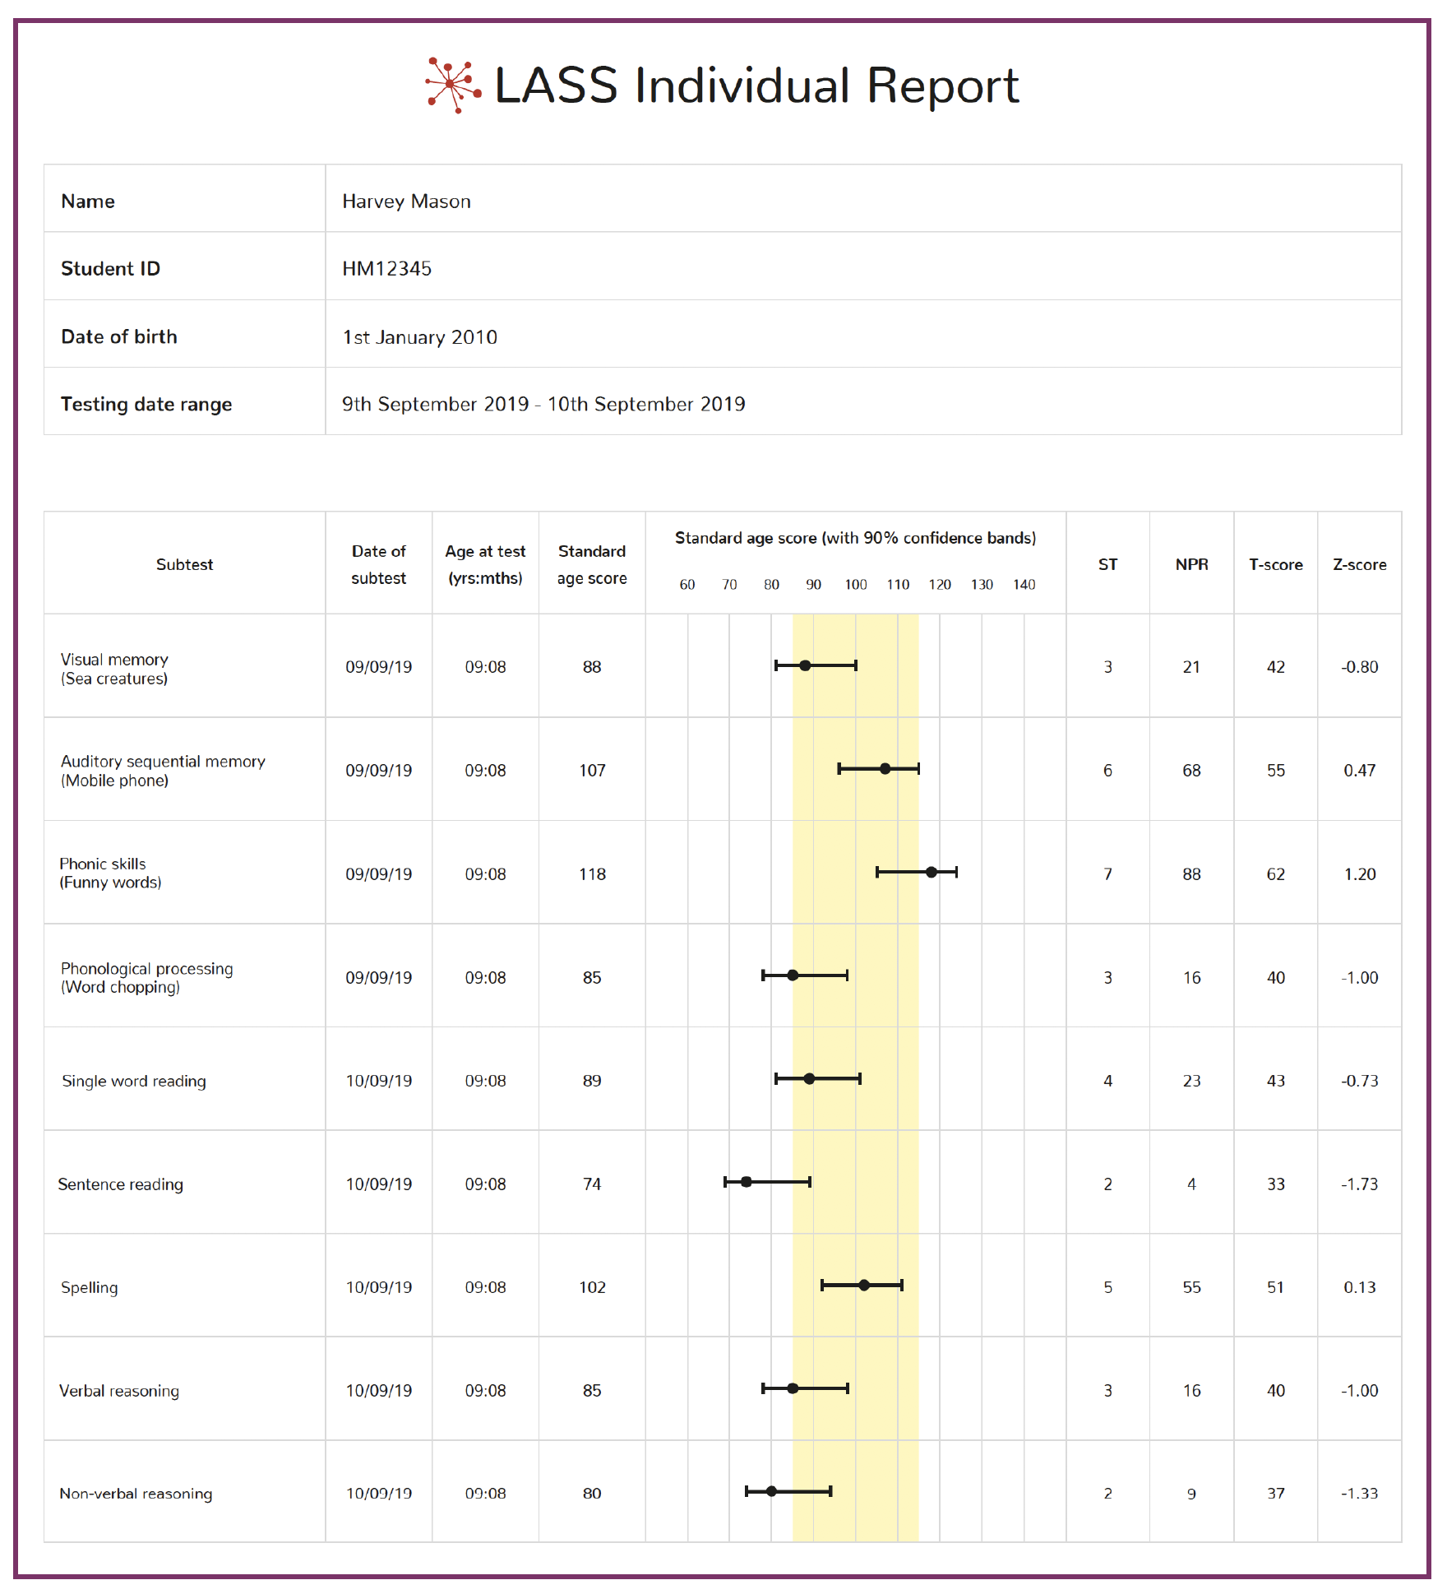Viewport: 1447px width, 1594px height.
Task: Click Auditory sequential memory NPR value 68
Action: pos(1191,771)
